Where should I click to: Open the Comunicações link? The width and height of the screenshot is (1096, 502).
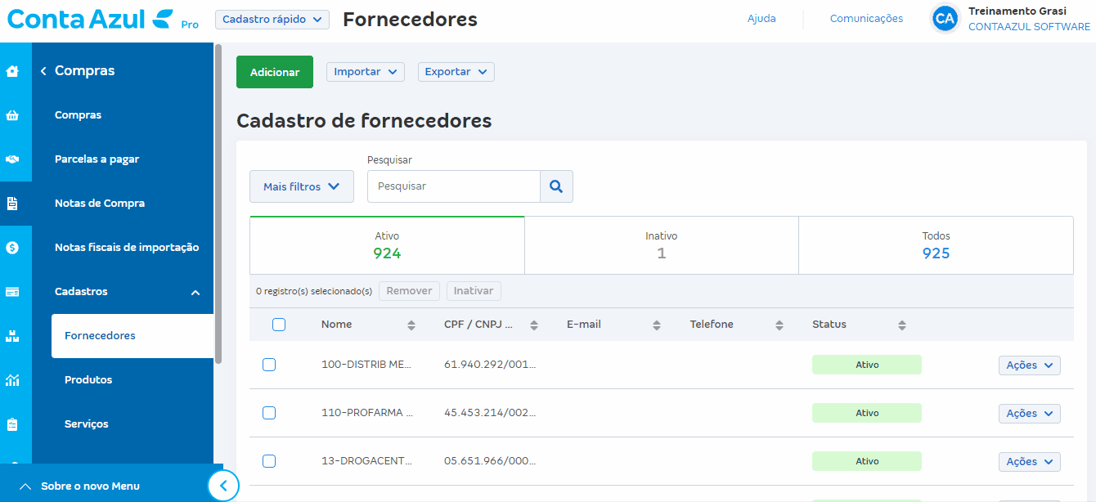(x=866, y=19)
